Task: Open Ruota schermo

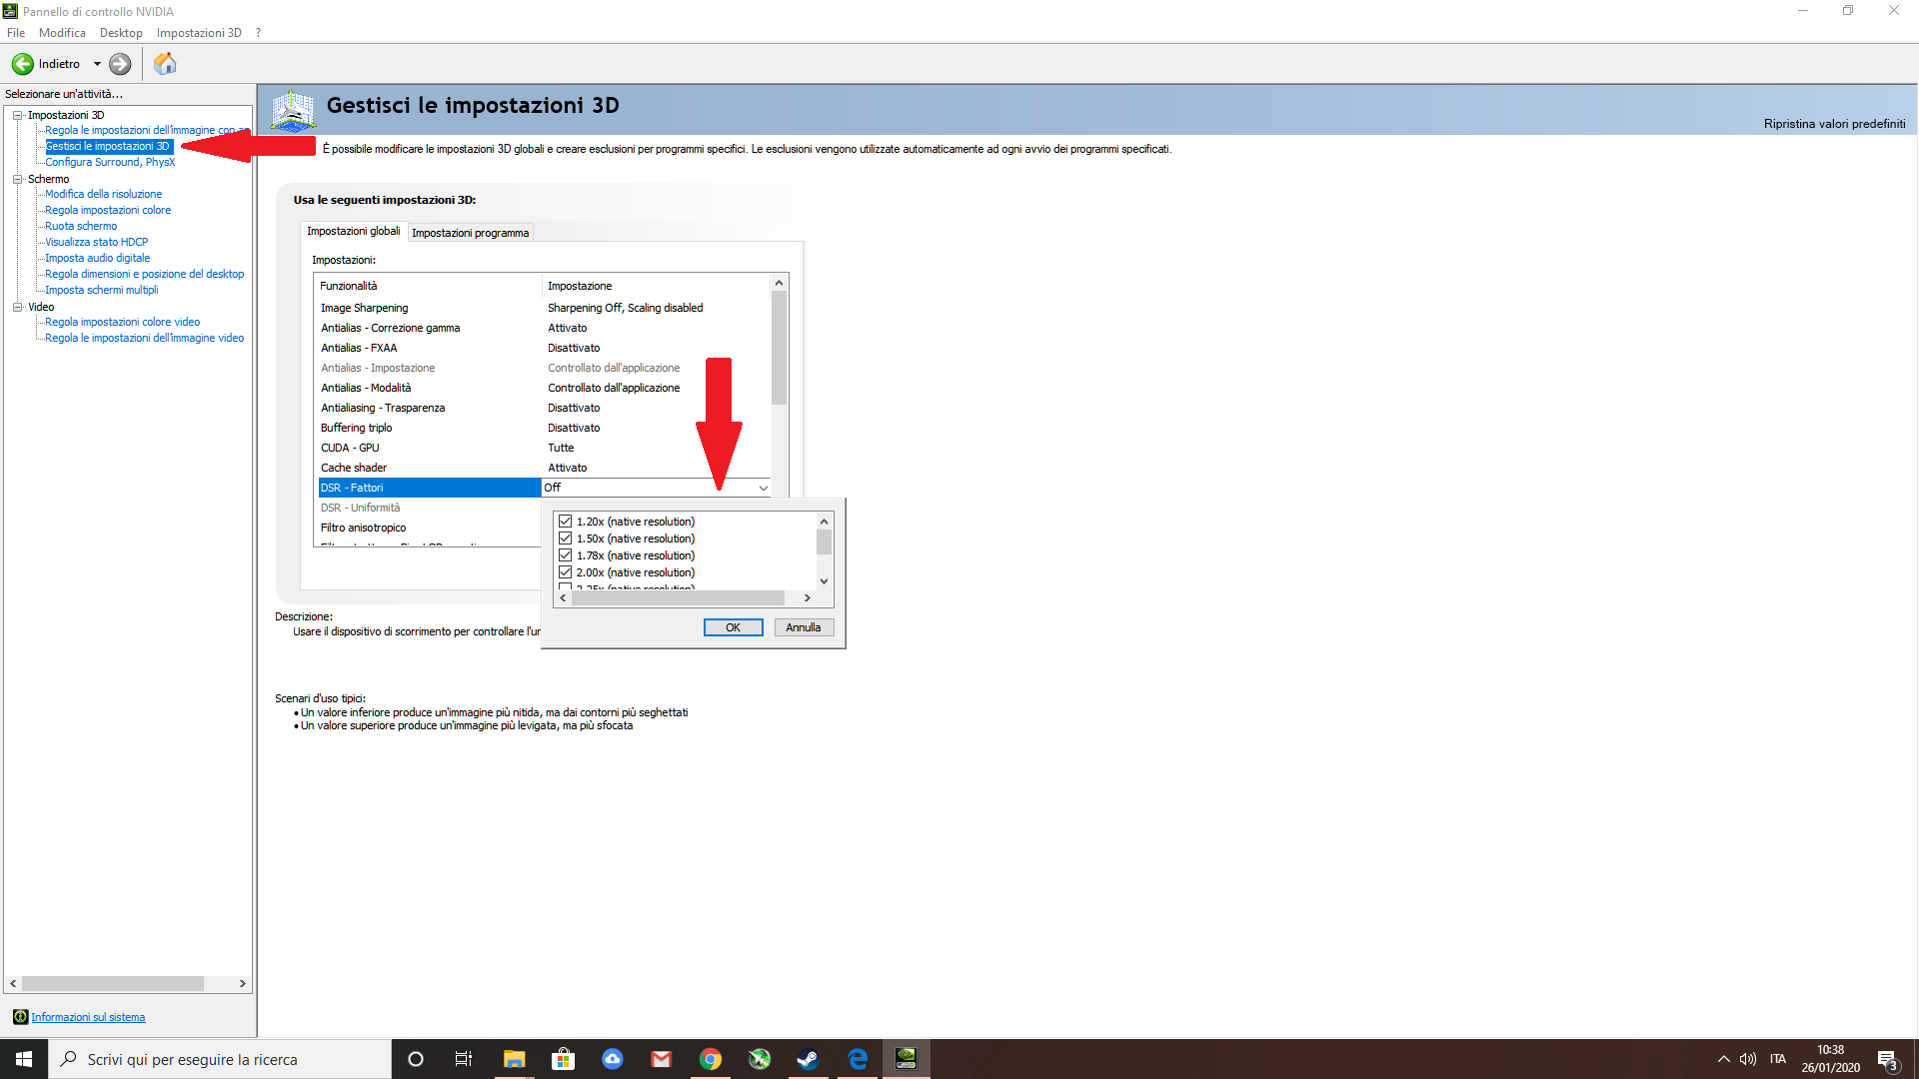Action: tap(81, 226)
